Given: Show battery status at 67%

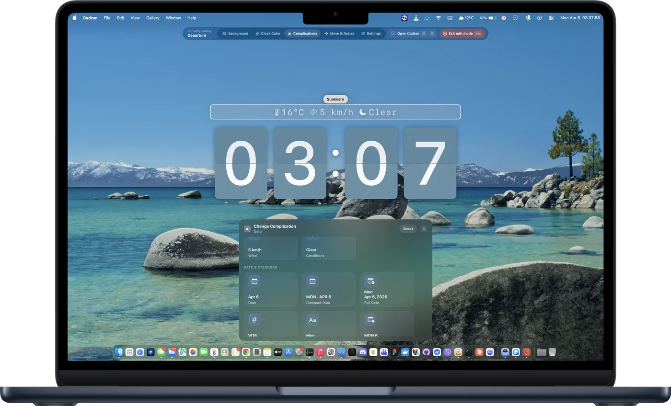Looking at the screenshot, I should [487, 18].
